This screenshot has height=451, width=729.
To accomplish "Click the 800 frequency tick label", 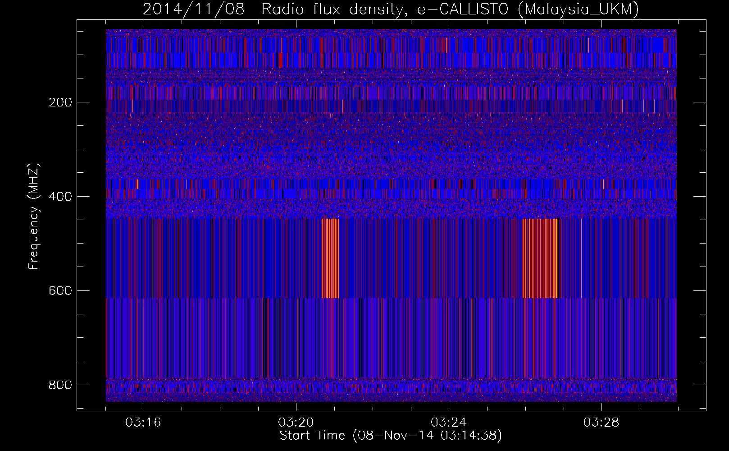I will pyautogui.click(x=60, y=385).
